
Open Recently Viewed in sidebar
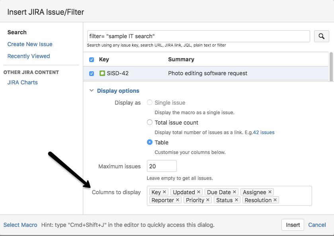29,56
